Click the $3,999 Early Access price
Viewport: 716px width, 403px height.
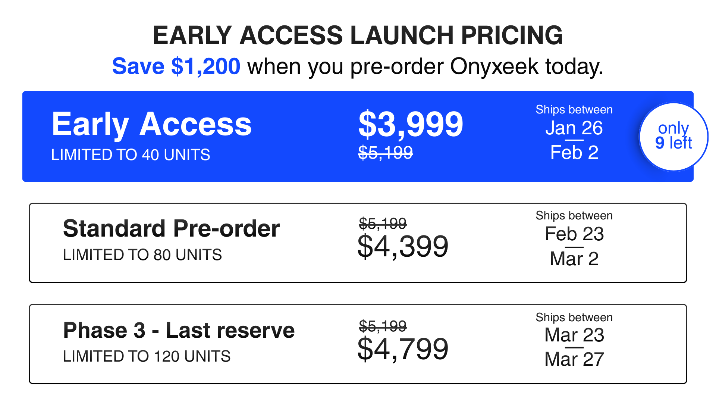(x=411, y=124)
